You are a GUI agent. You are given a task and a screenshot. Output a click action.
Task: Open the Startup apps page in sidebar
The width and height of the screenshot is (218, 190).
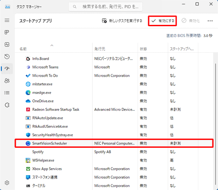click(7, 68)
